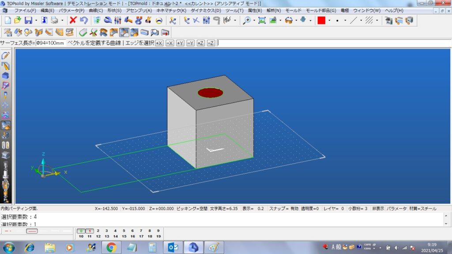
Task: Click the hammer tool icon
Action: [x=128, y=20]
